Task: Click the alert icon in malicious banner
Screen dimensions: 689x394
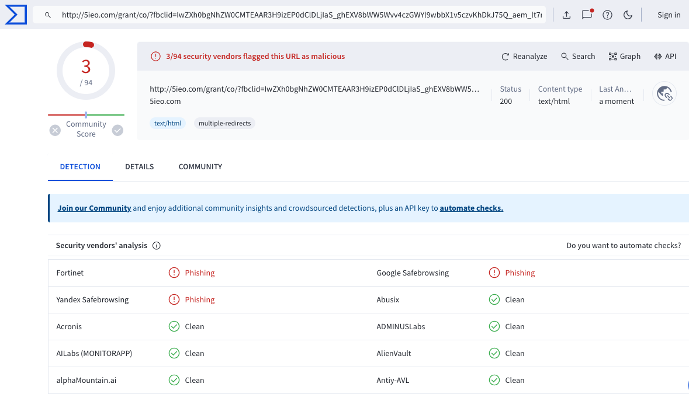Action: (x=155, y=56)
